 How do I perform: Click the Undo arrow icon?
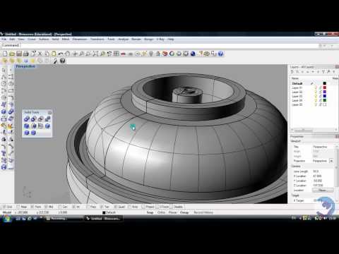(x=61, y=54)
